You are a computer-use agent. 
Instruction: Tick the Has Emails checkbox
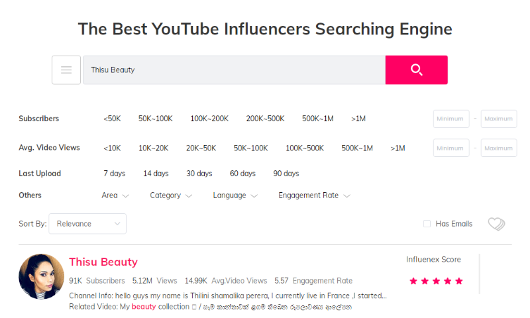point(427,224)
